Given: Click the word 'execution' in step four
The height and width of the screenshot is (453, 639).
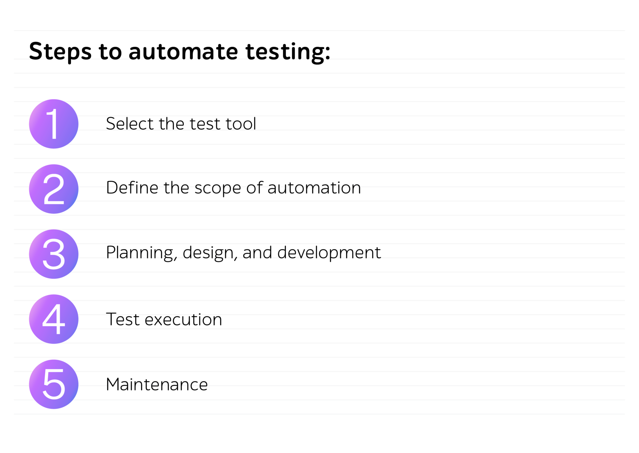Looking at the screenshot, I should [x=183, y=320].
